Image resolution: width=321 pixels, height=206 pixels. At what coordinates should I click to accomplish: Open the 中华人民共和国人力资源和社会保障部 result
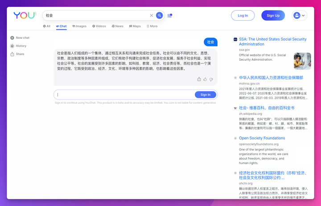pos(271,78)
